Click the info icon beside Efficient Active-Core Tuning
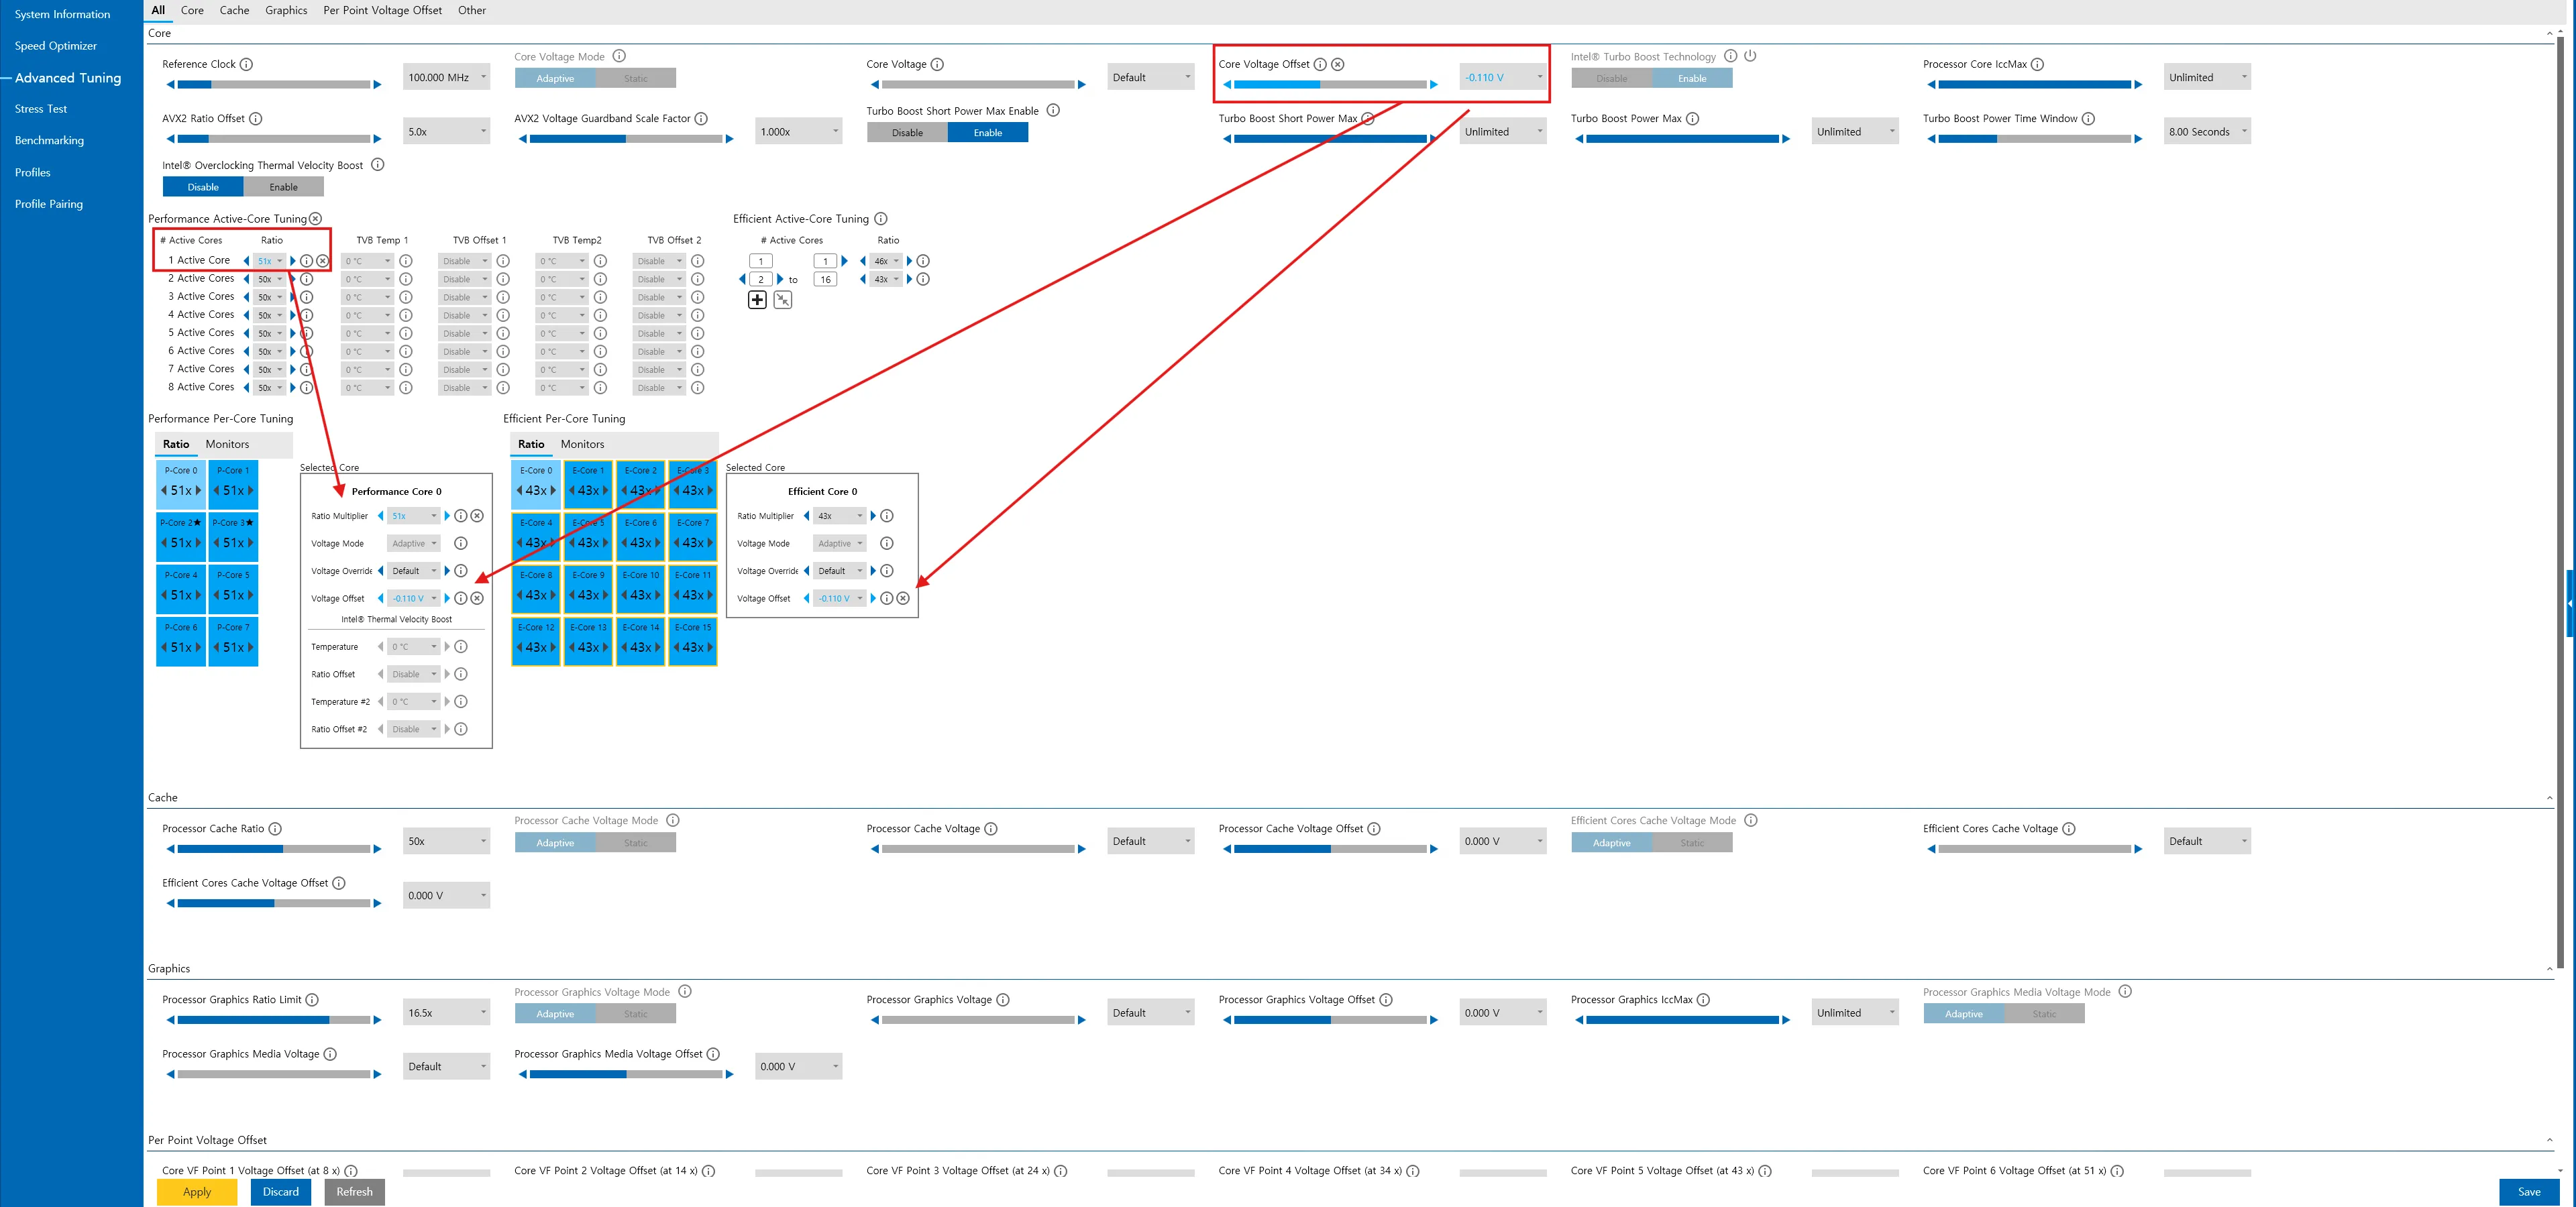Image resolution: width=2576 pixels, height=1207 pixels. coord(881,219)
